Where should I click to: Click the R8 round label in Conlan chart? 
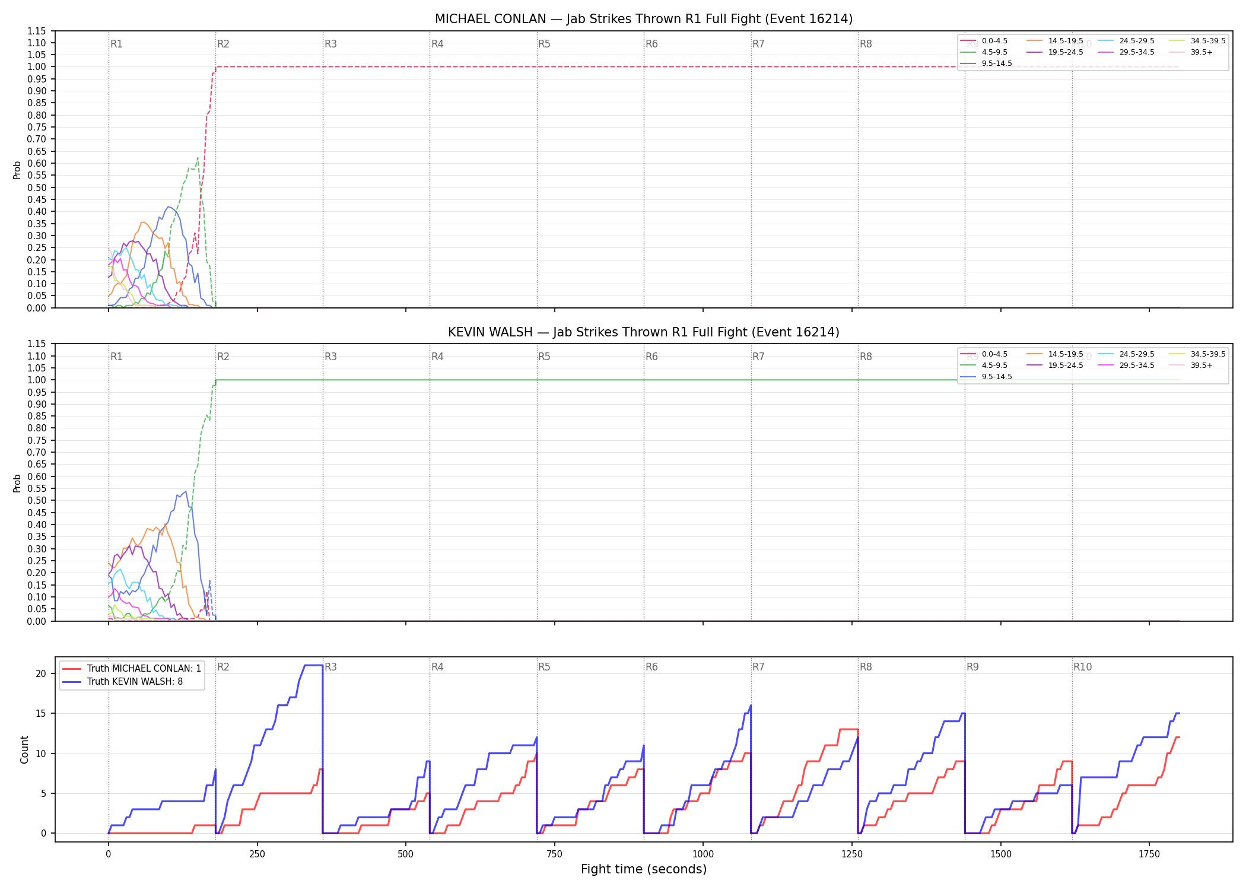click(866, 44)
